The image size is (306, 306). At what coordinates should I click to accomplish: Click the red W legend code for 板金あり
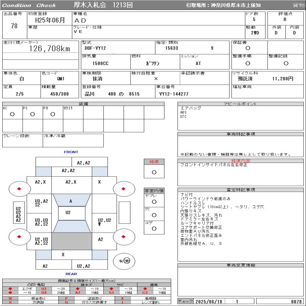click(10, 298)
